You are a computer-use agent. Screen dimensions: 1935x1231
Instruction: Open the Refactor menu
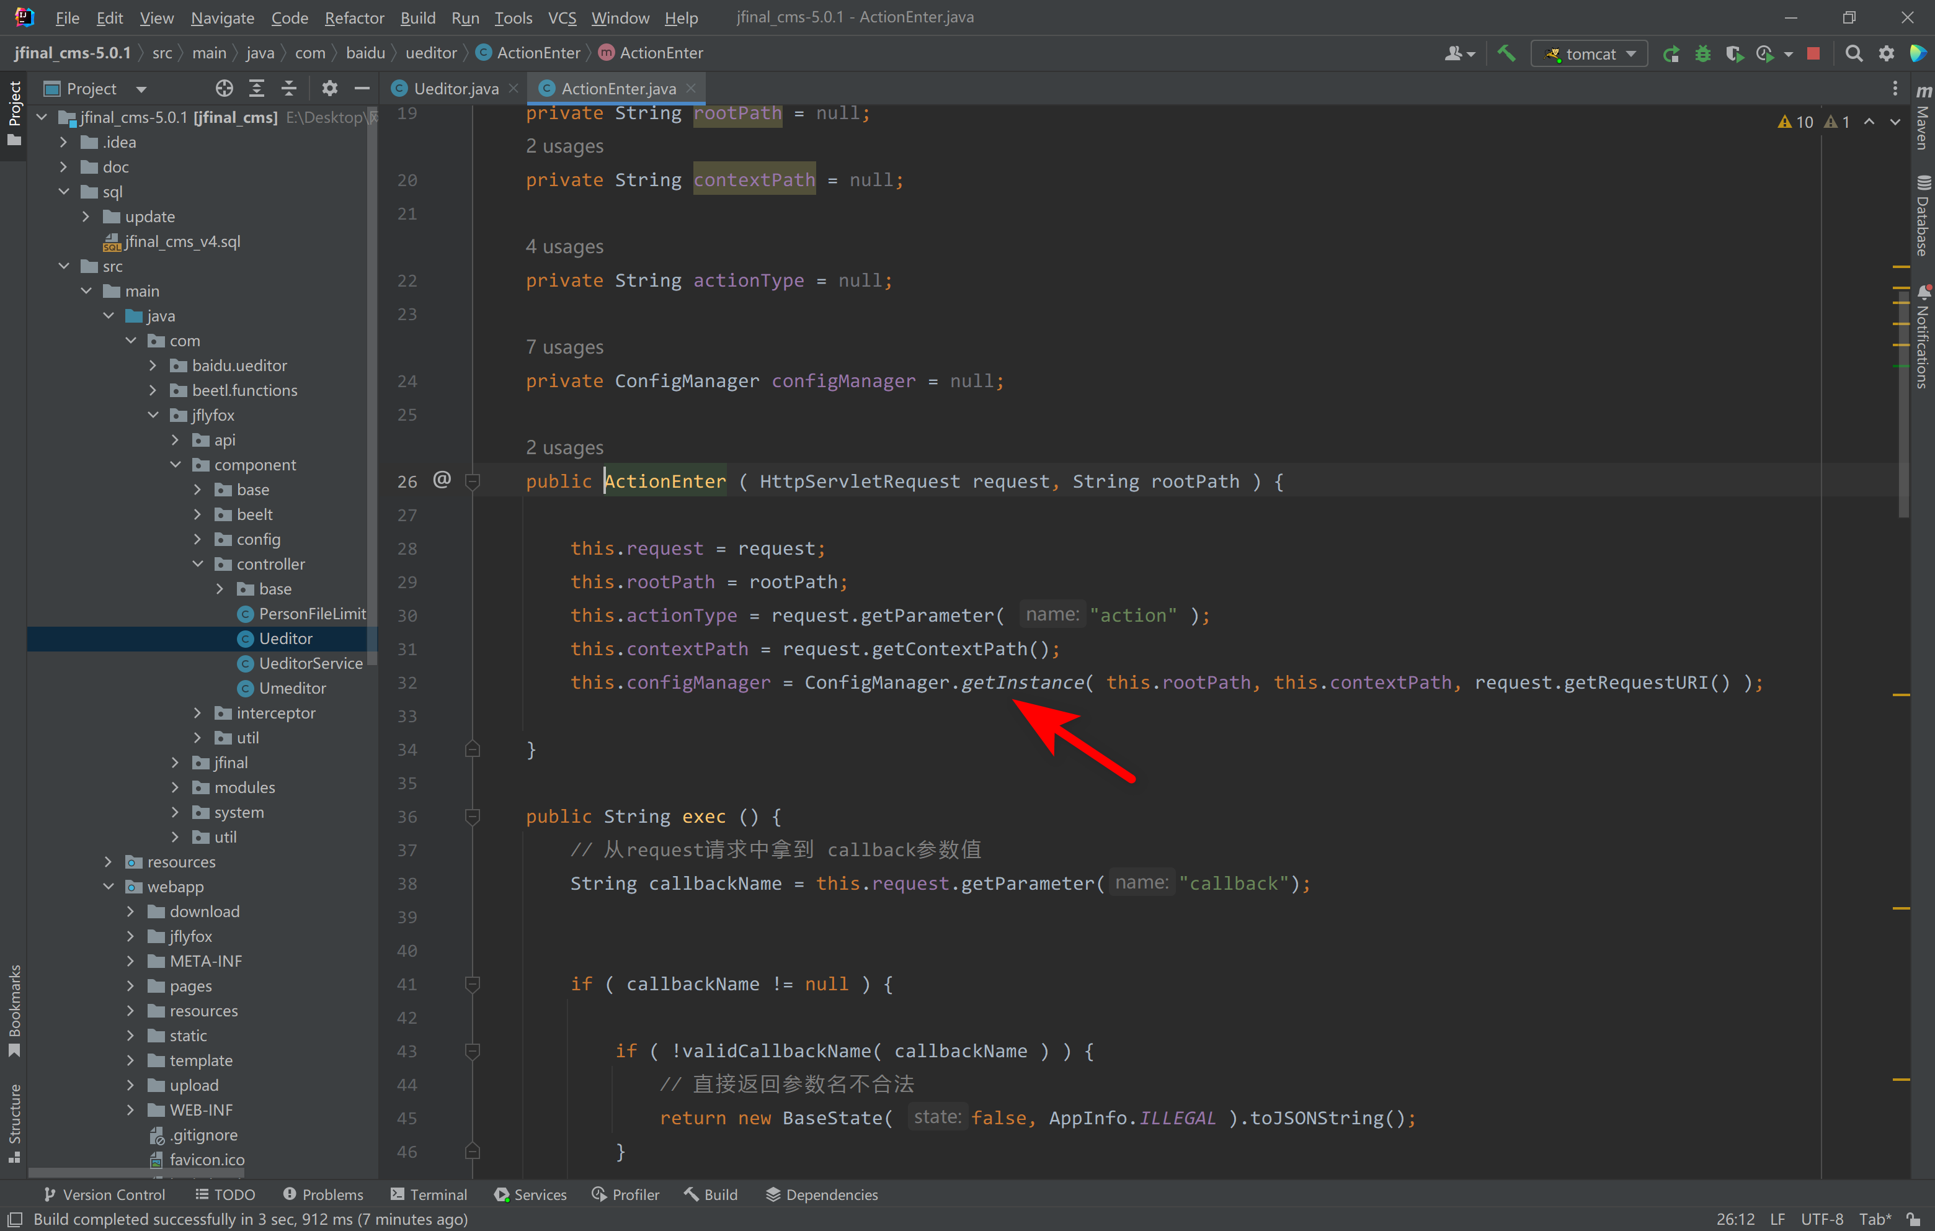click(354, 18)
